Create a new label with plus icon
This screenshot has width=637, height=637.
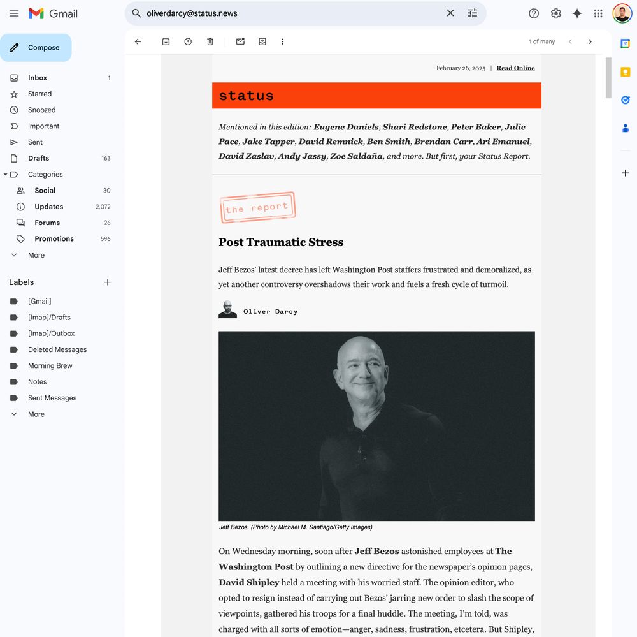[107, 282]
